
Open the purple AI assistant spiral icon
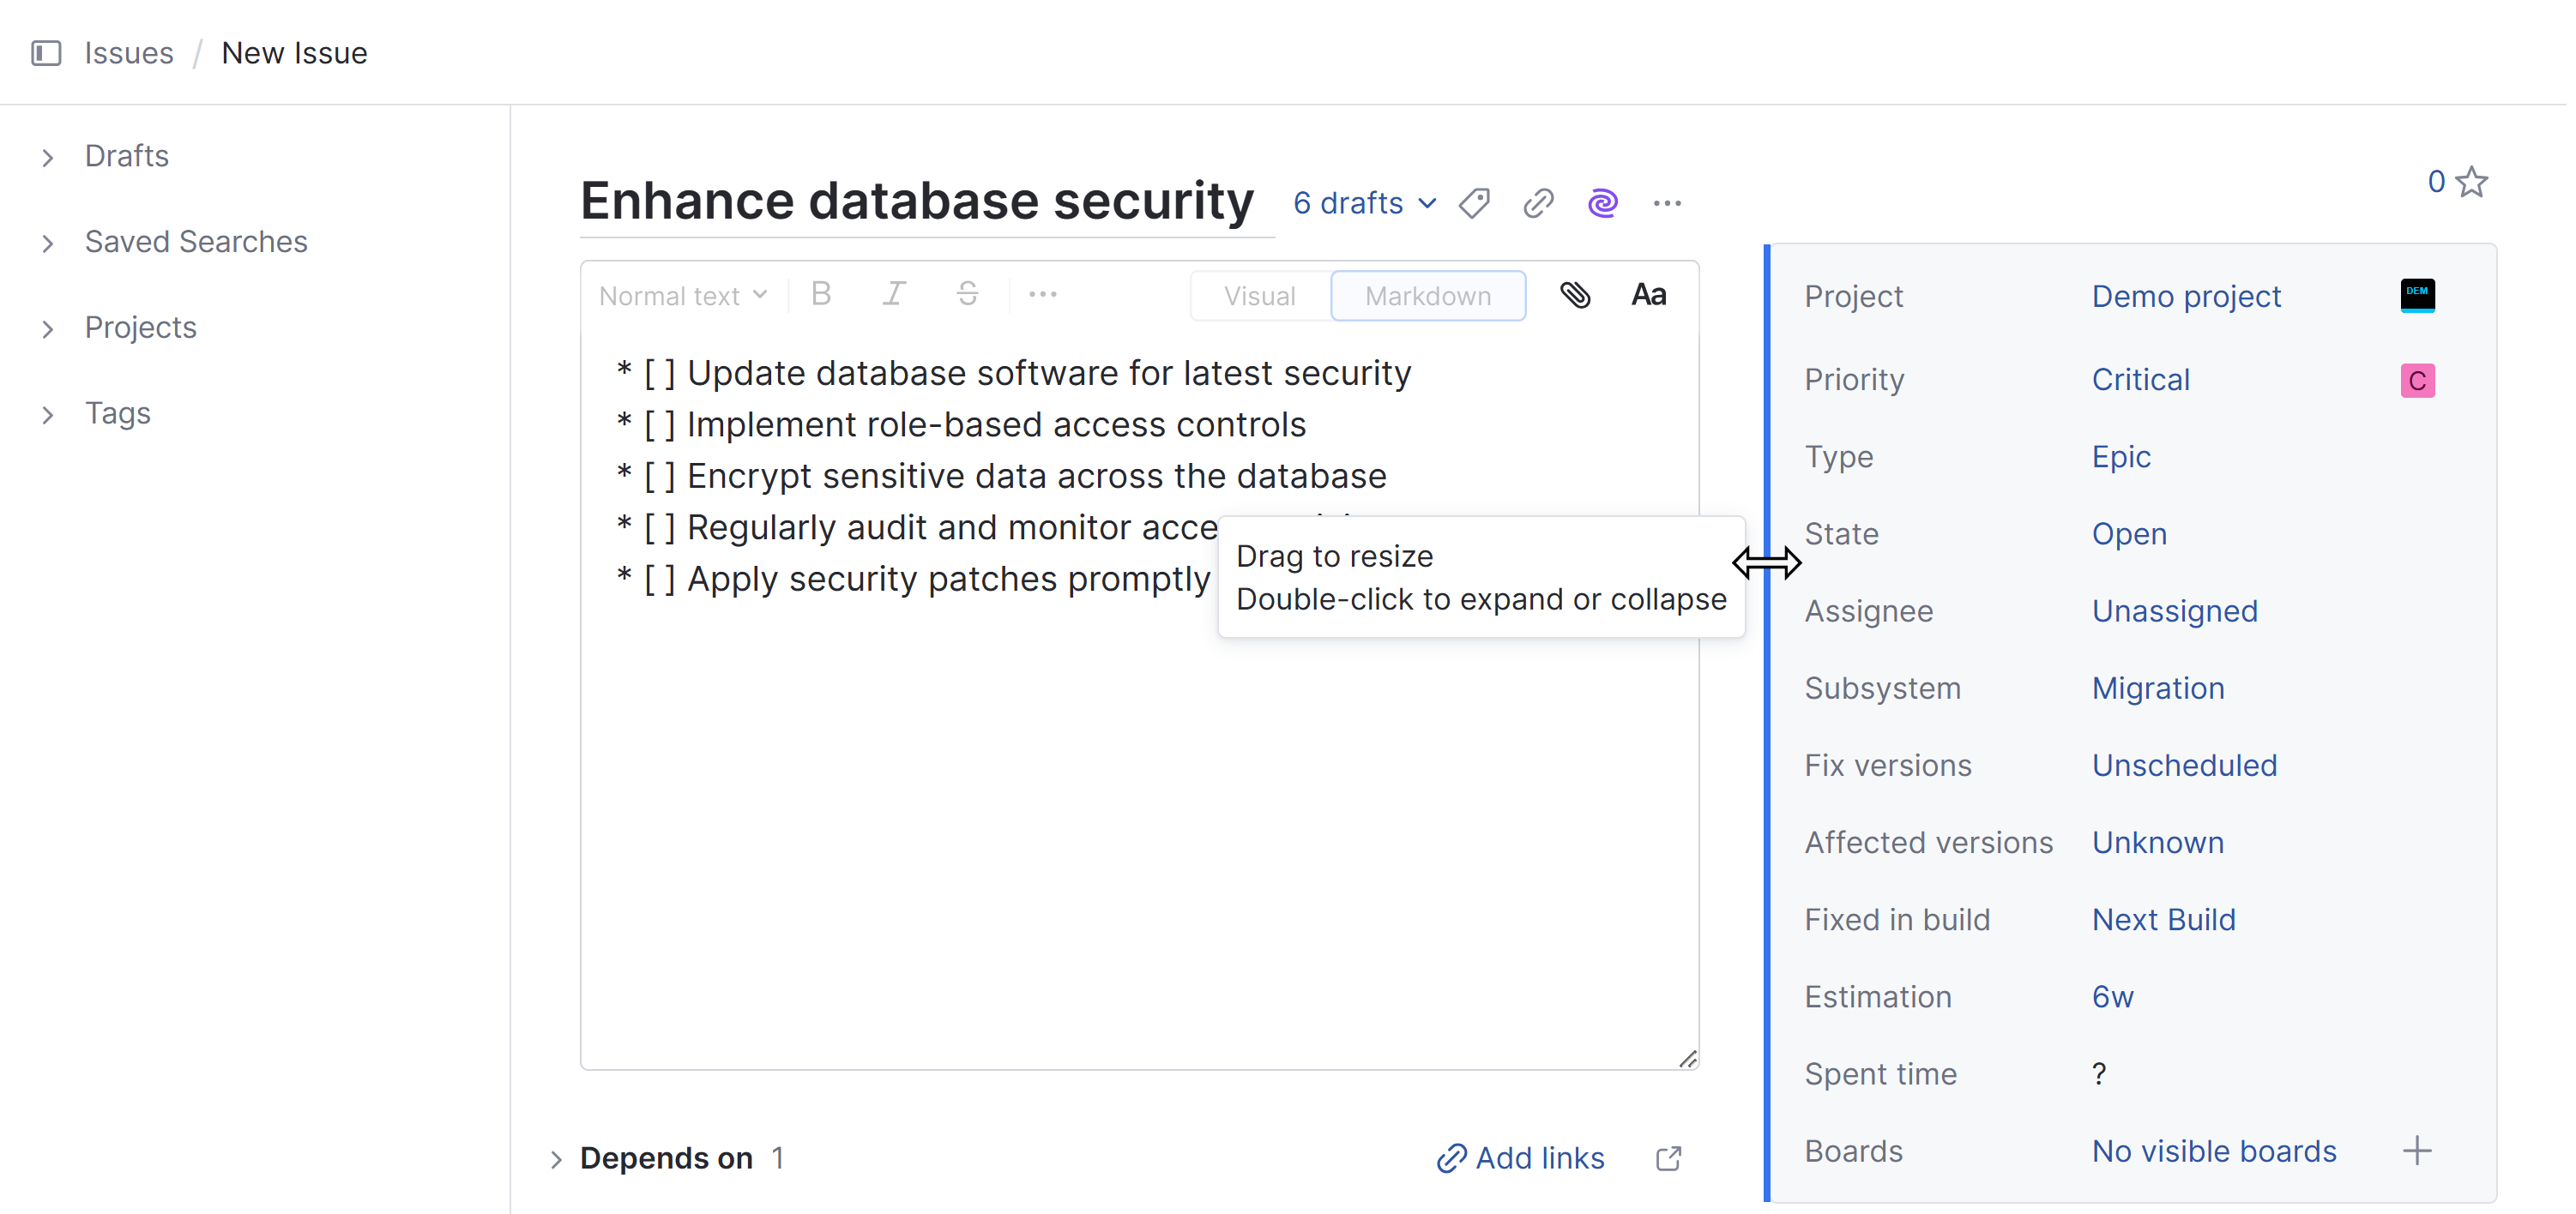(x=1602, y=204)
